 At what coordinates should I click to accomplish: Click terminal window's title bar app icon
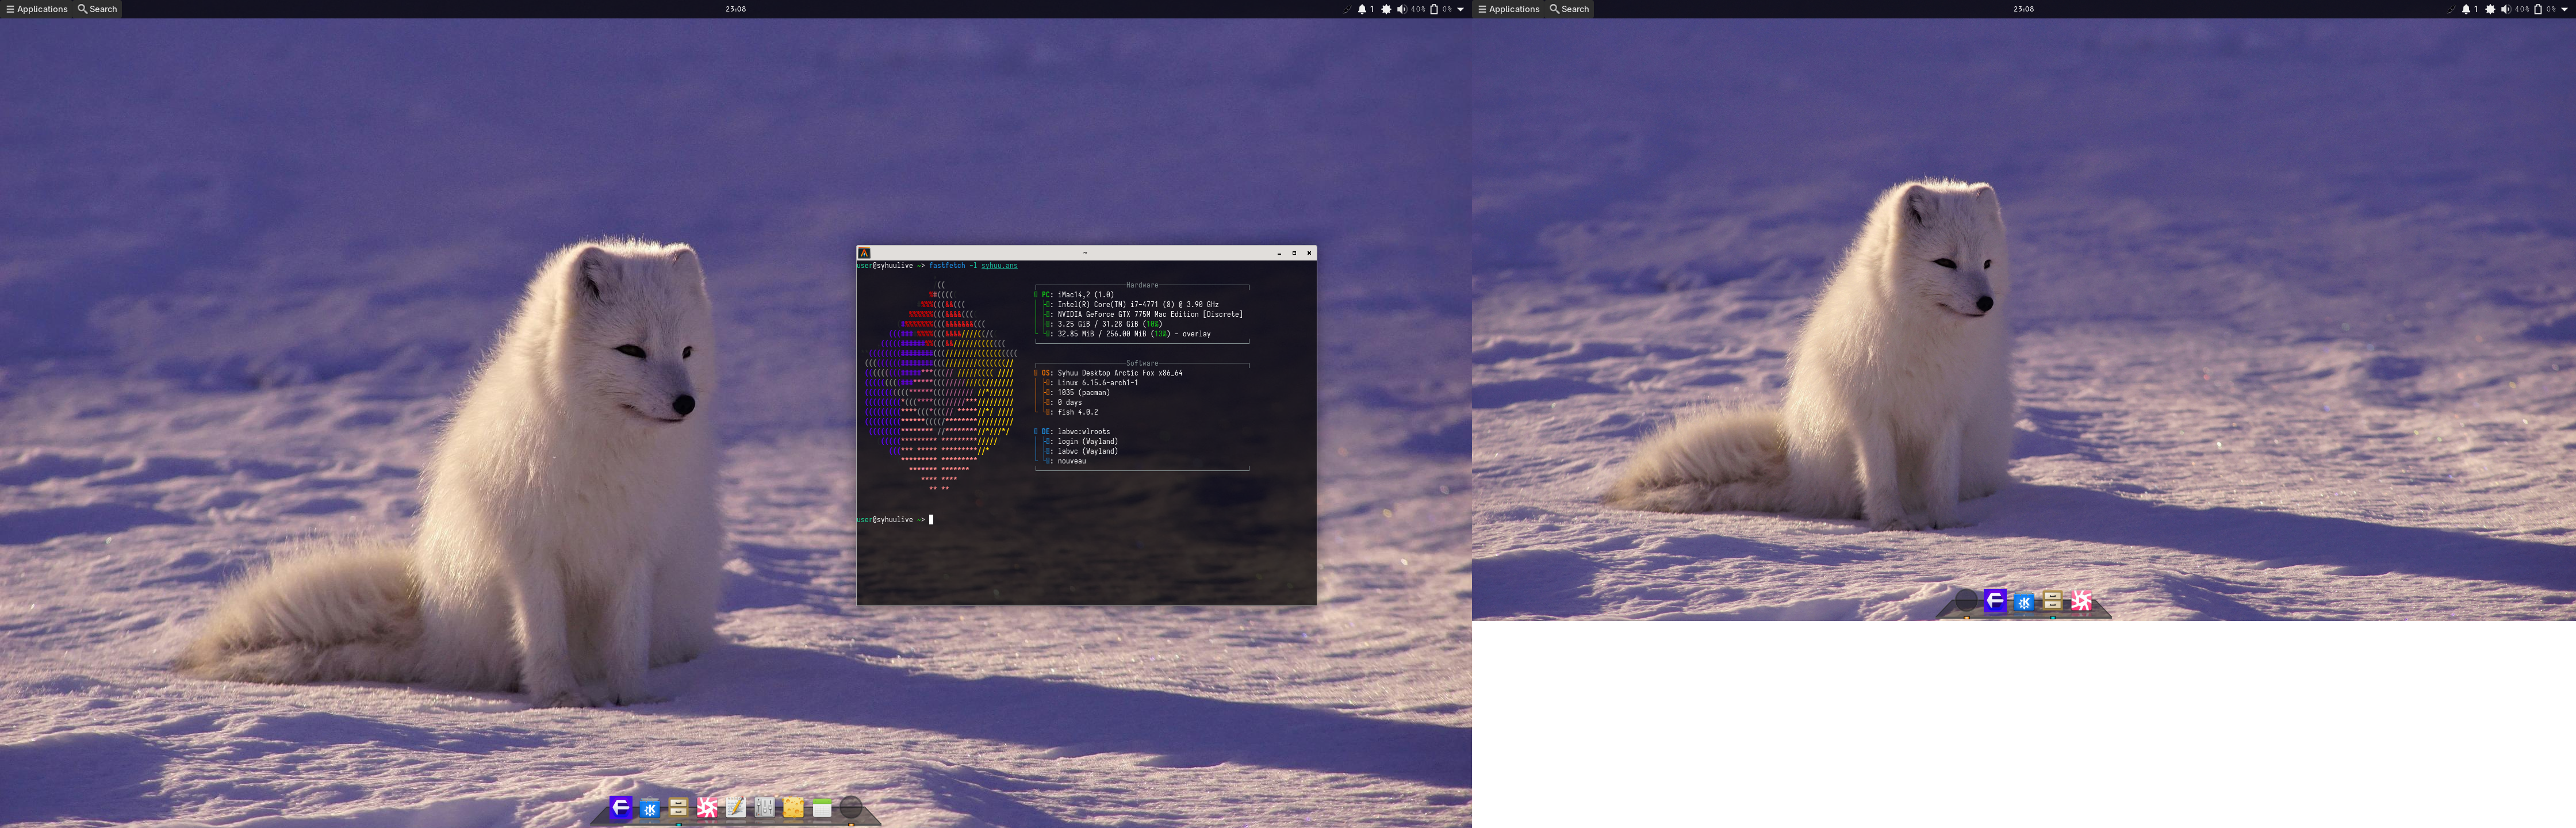click(865, 253)
